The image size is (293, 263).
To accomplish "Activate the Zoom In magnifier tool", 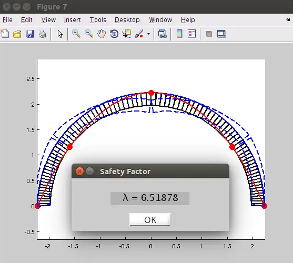I will tap(76, 34).
